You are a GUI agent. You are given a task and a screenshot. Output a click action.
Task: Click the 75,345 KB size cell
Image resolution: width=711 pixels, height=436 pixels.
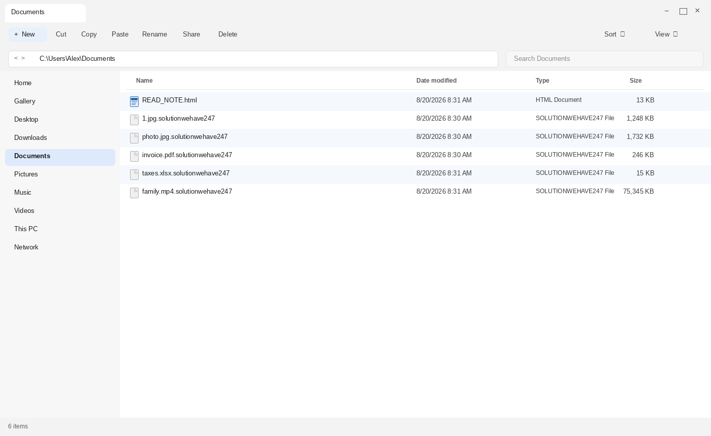pos(638,192)
